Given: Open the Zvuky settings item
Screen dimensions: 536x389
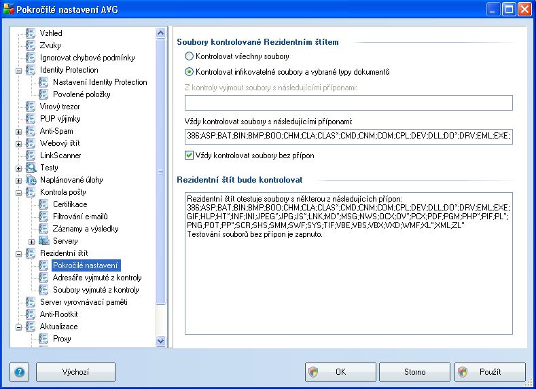Looking at the screenshot, I should point(50,45).
